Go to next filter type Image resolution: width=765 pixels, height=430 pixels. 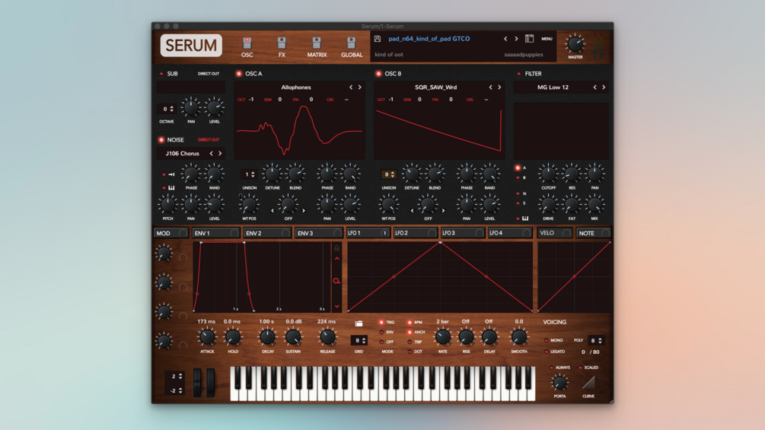point(604,88)
